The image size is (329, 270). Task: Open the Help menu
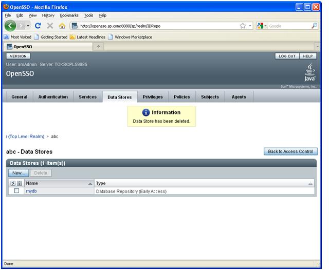point(102,15)
